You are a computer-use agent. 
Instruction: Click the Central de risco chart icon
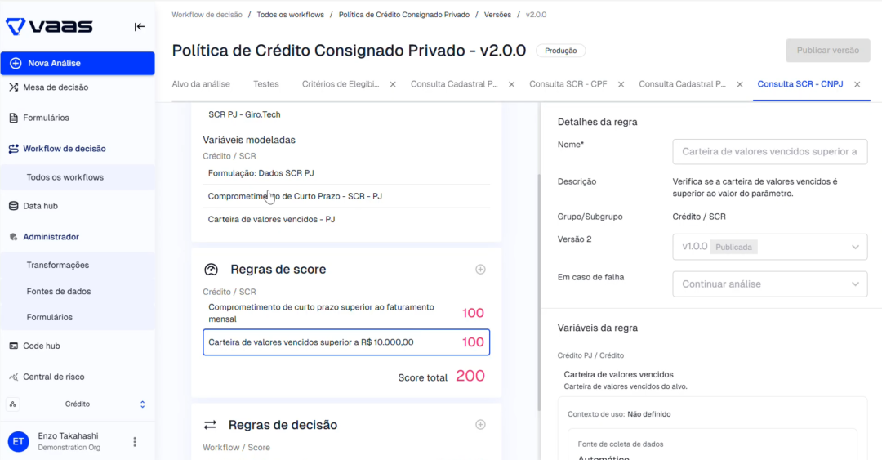(14, 377)
